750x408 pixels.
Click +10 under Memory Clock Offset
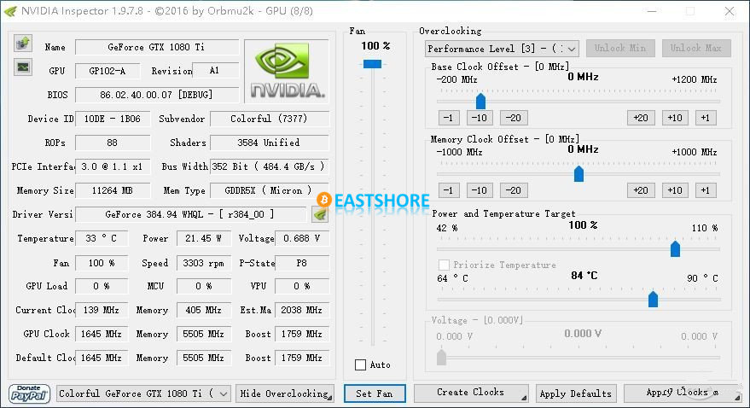pos(675,190)
